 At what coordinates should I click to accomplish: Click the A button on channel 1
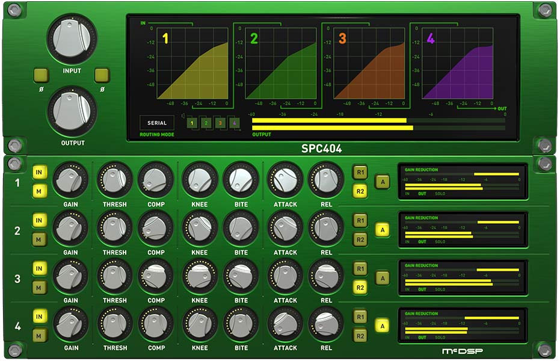coord(384,180)
